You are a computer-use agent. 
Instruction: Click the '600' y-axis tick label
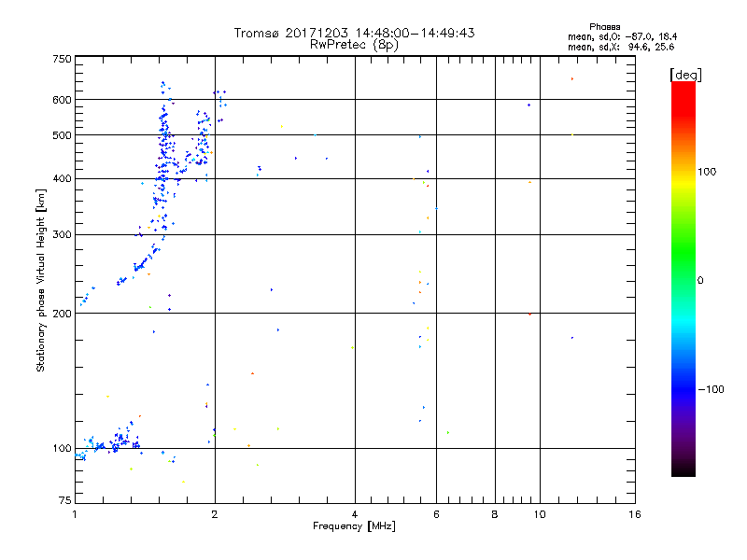point(62,100)
